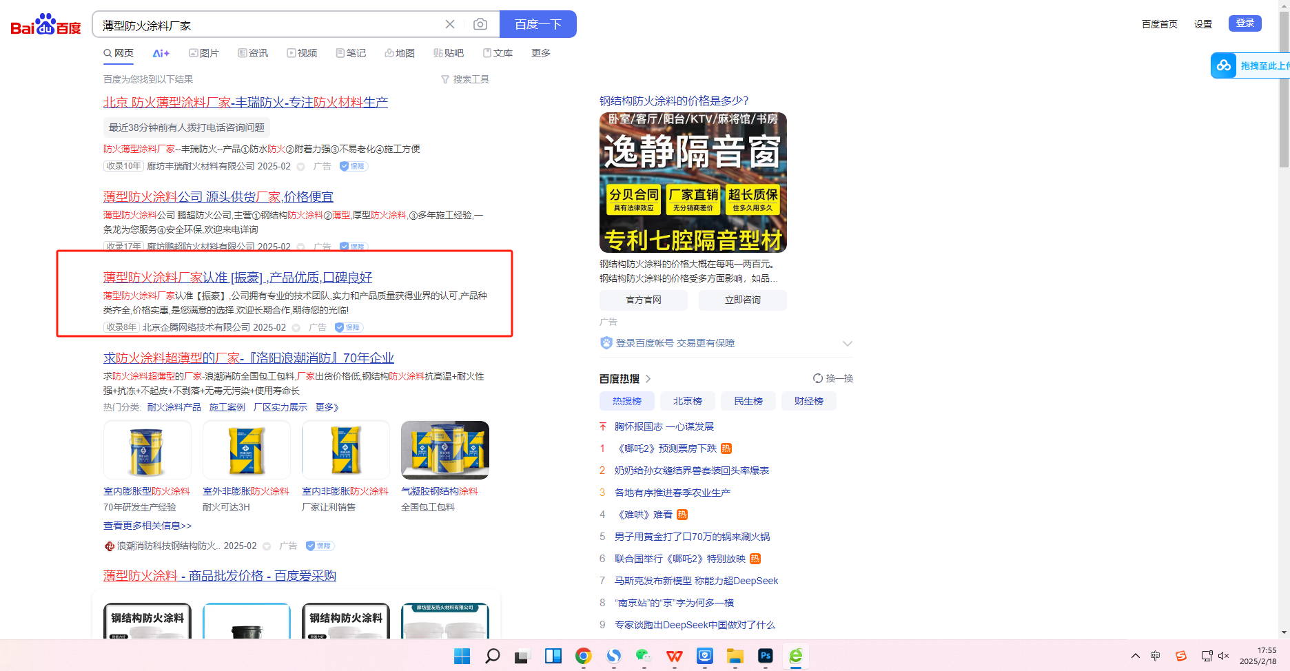Open Photoshop from the taskbar
1290x671 pixels.
point(766,656)
